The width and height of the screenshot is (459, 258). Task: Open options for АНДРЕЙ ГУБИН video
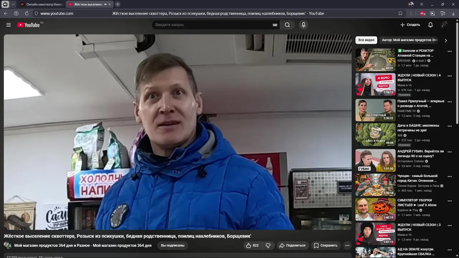[450, 152]
